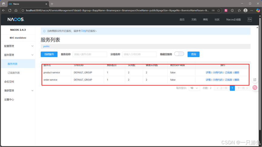
Task: Open 社区 in the top navigation
Action: point(217,20)
